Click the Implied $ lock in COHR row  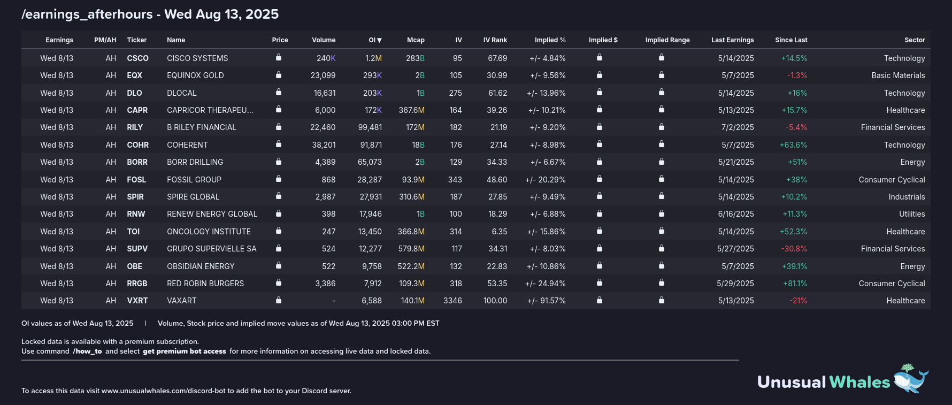[x=600, y=144]
